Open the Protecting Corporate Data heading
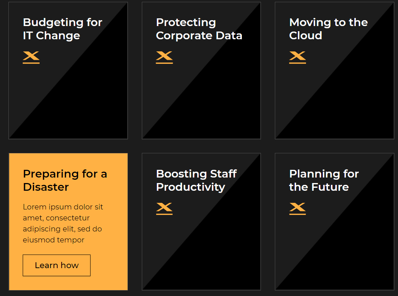Viewport: 398px width, 296px height. point(199,29)
